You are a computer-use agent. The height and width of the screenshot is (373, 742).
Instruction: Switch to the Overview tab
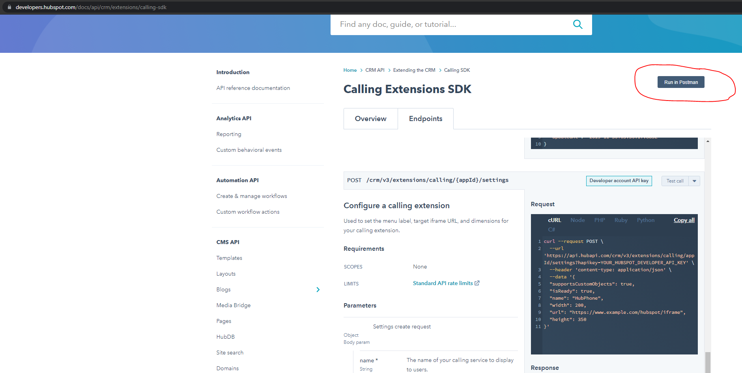(370, 118)
